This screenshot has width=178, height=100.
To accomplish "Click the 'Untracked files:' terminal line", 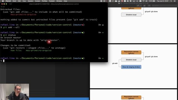I will [11, 9].
